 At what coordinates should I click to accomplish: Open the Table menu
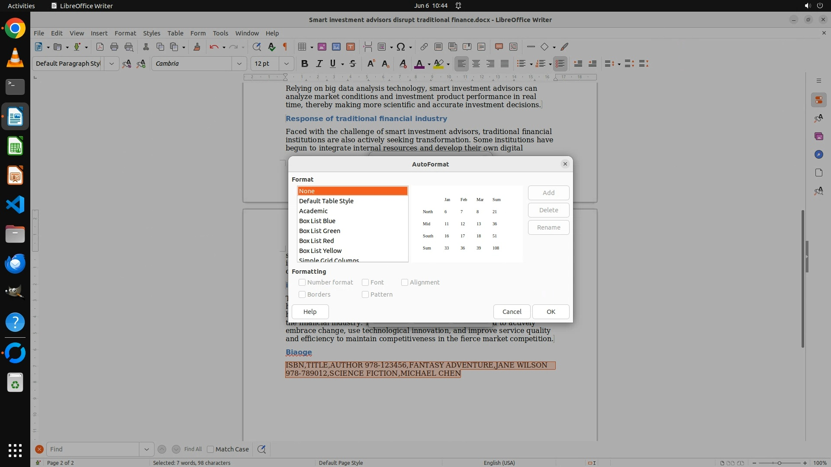pyautogui.click(x=175, y=33)
